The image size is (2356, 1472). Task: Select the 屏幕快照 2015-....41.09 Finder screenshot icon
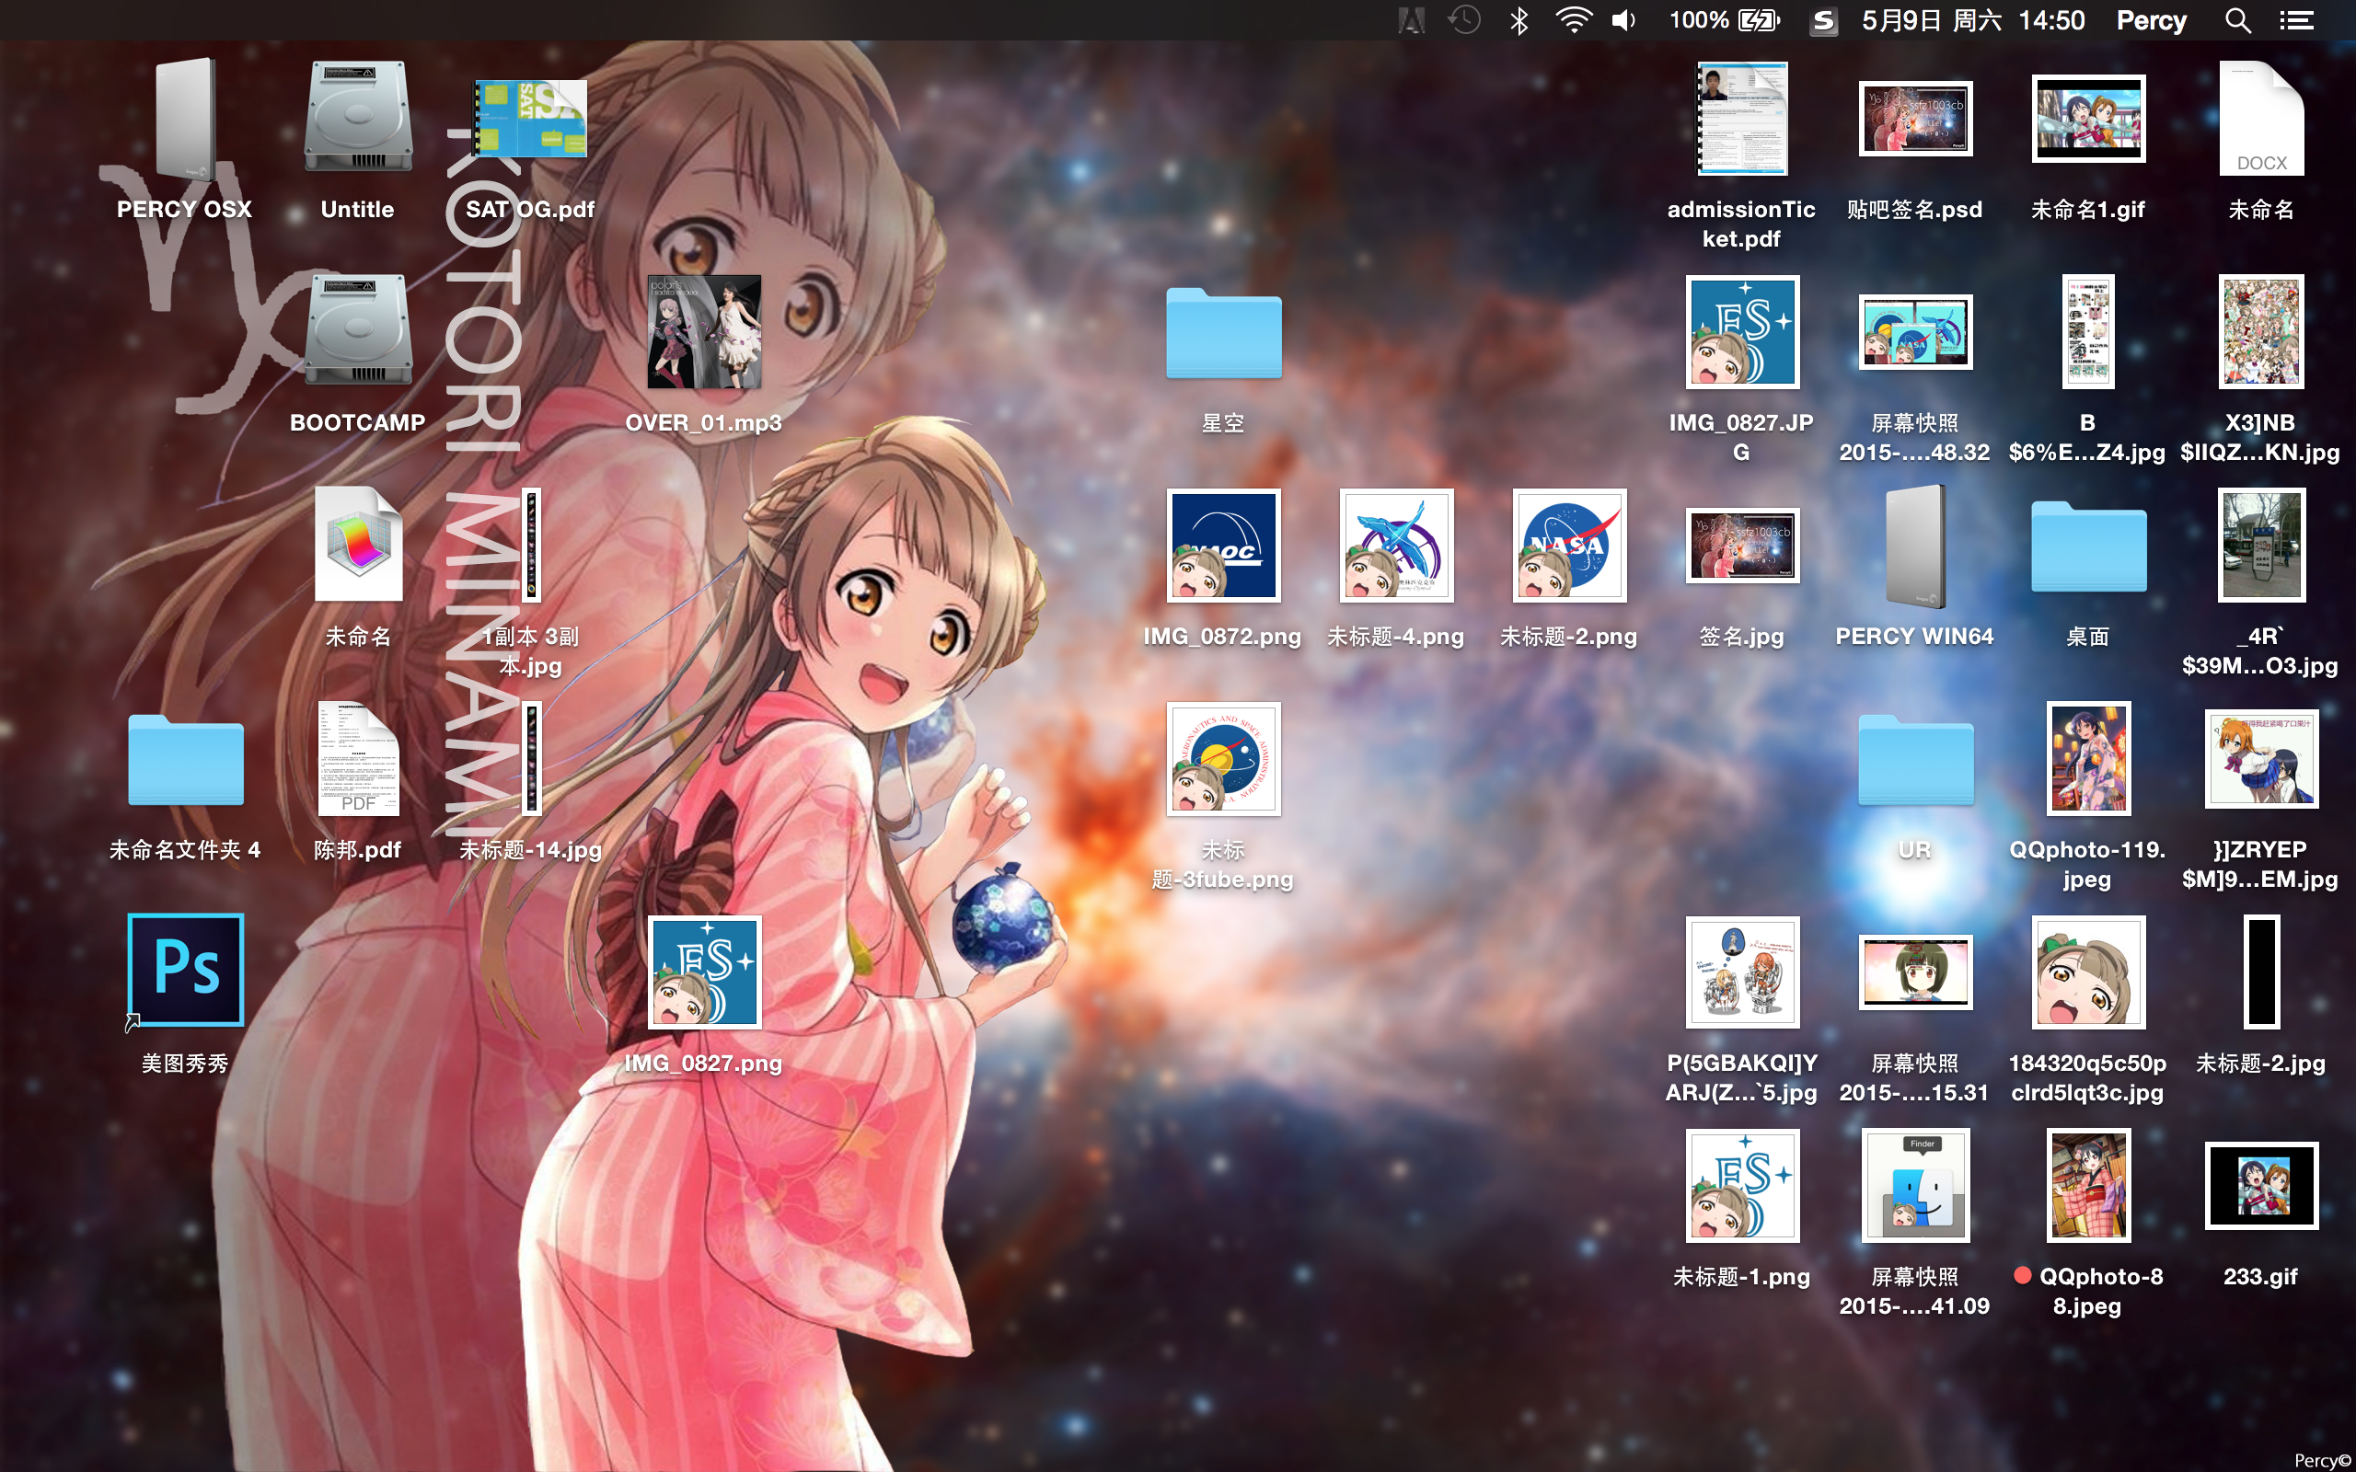click(x=1915, y=1185)
